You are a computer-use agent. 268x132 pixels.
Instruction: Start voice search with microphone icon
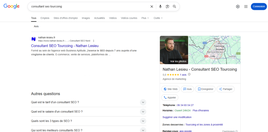point(160,7)
